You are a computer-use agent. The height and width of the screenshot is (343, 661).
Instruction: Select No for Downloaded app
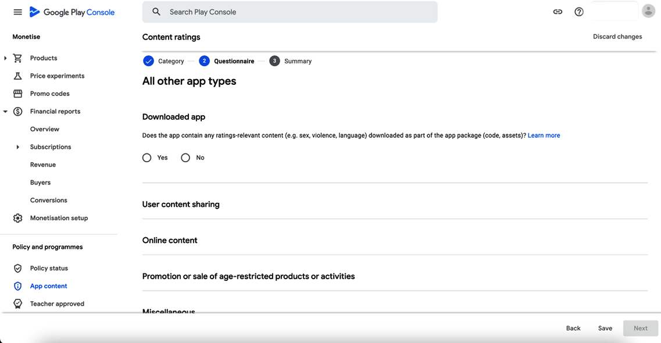[x=185, y=158]
